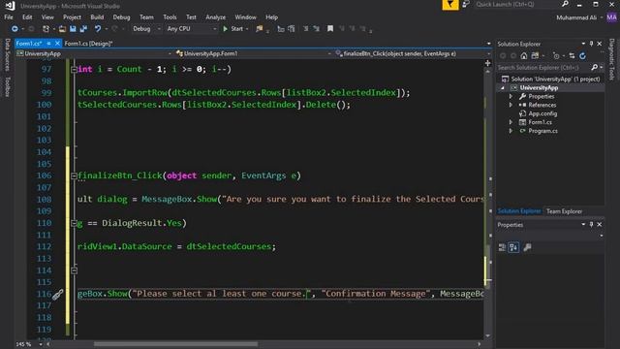
Task: Click the quick actions screwdriver icon on line 116
Action: 58,294
